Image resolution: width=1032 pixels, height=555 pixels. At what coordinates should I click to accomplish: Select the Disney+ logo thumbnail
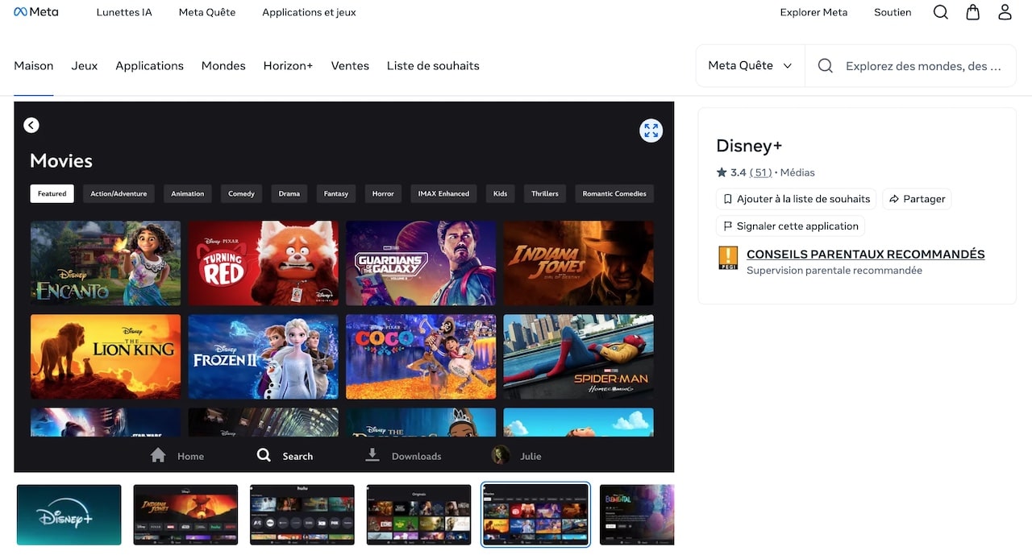coord(69,515)
